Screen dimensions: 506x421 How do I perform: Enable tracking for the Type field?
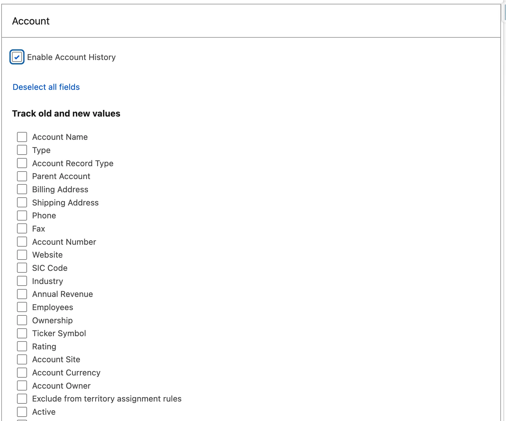pyautogui.click(x=22, y=150)
